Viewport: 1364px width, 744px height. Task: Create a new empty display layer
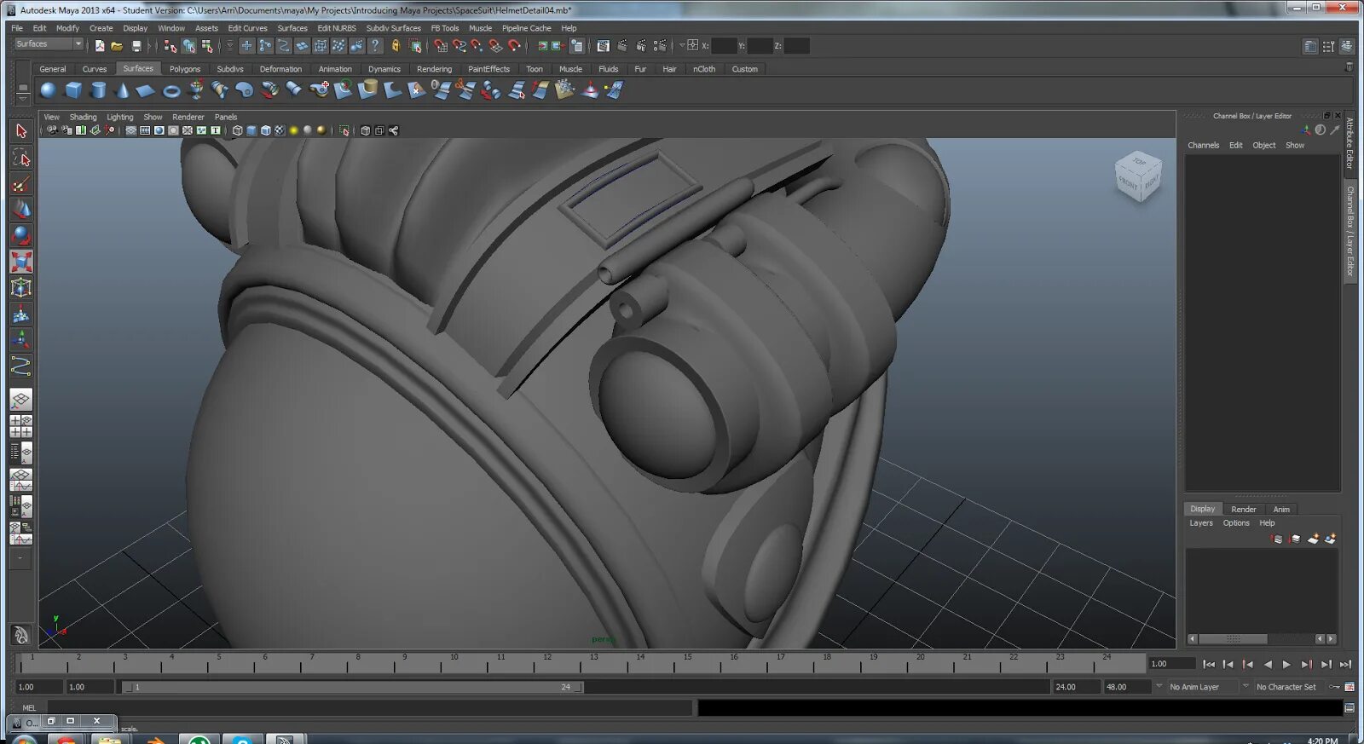click(1313, 539)
